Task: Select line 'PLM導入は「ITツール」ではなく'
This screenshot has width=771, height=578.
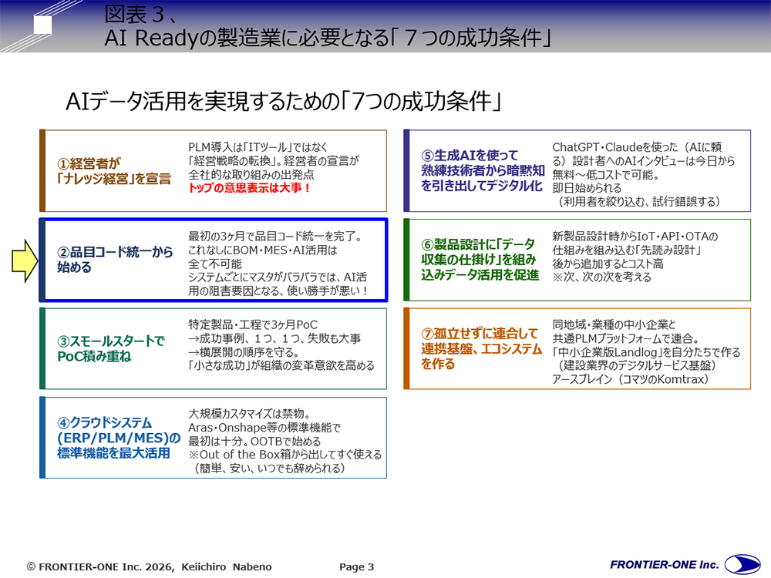Action: pyautogui.click(x=258, y=147)
